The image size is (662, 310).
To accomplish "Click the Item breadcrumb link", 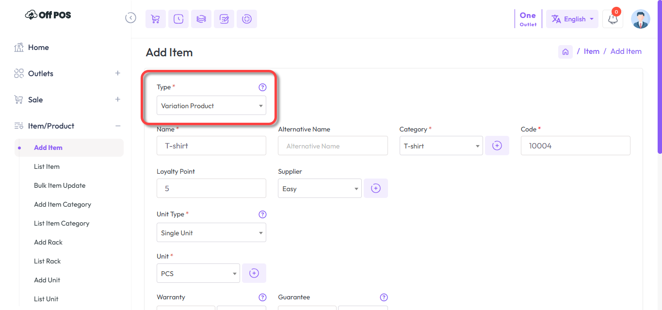I will click(x=591, y=51).
